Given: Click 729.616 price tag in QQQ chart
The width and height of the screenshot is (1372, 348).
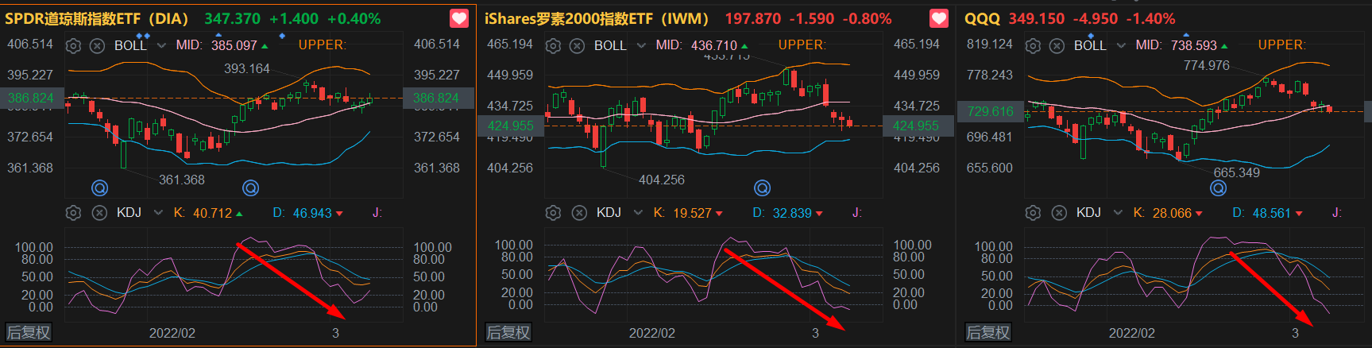Looking at the screenshot, I should pyautogui.click(x=991, y=112).
